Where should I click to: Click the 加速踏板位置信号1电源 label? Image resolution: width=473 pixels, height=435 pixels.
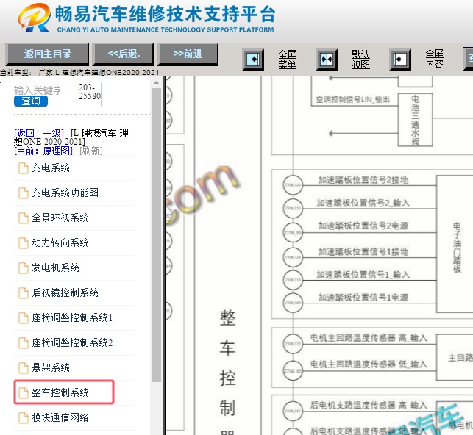(x=363, y=298)
